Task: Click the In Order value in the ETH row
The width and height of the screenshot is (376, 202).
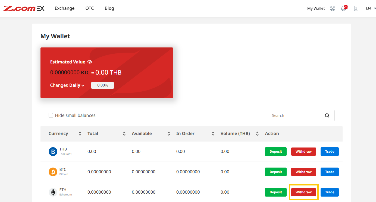Action: [188, 192]
